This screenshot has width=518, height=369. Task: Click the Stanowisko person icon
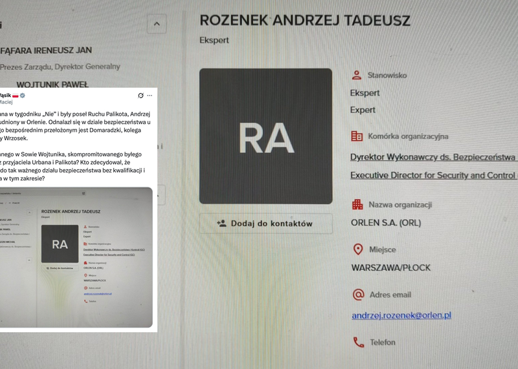(357, 75)
